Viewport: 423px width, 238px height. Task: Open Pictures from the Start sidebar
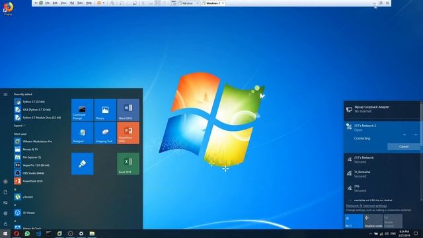coord(5,203)
